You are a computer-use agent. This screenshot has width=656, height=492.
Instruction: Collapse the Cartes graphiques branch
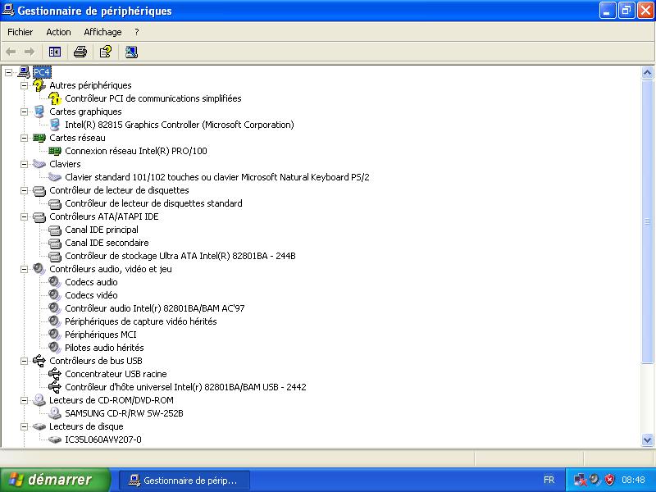25,112
